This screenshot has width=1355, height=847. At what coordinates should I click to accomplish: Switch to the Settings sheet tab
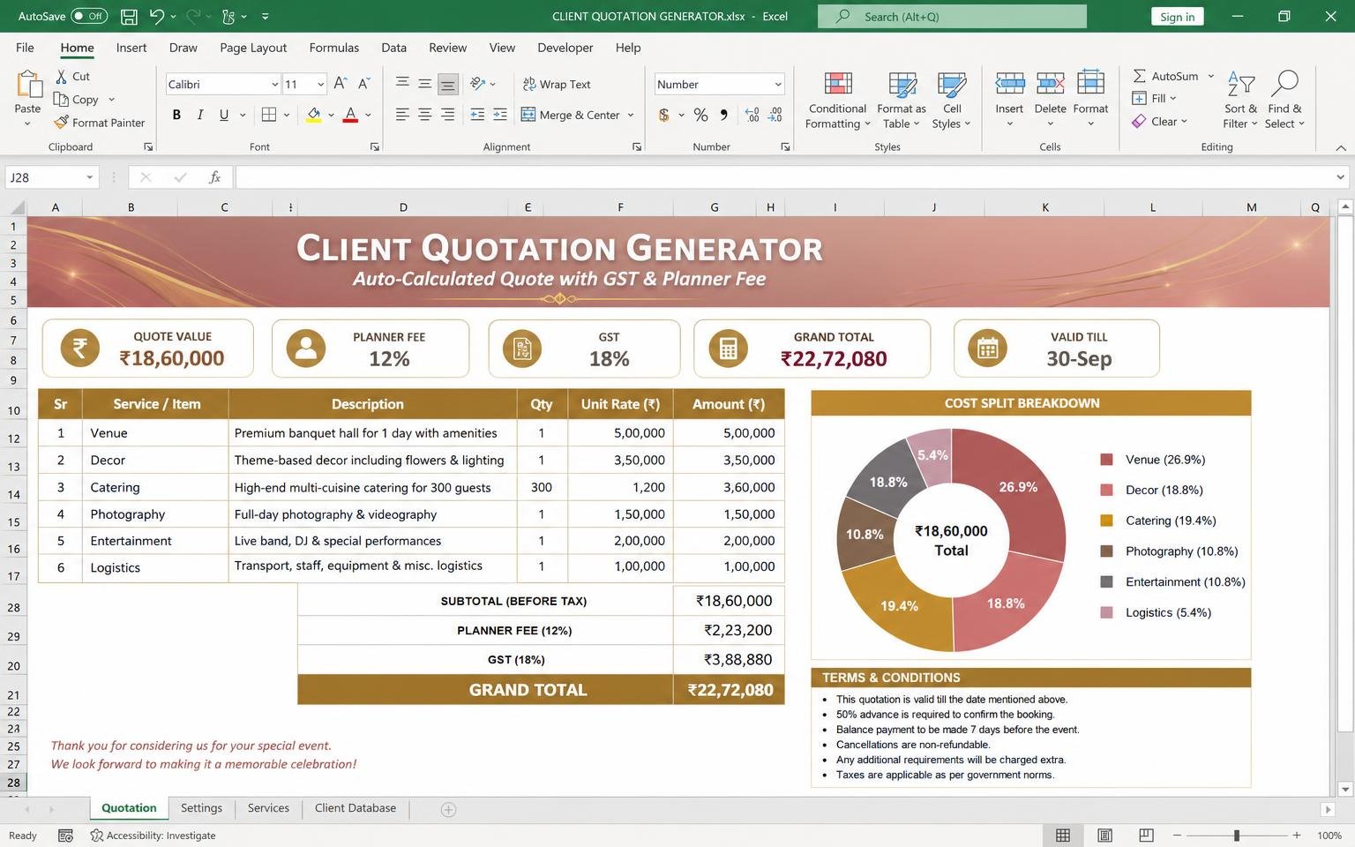201,808
